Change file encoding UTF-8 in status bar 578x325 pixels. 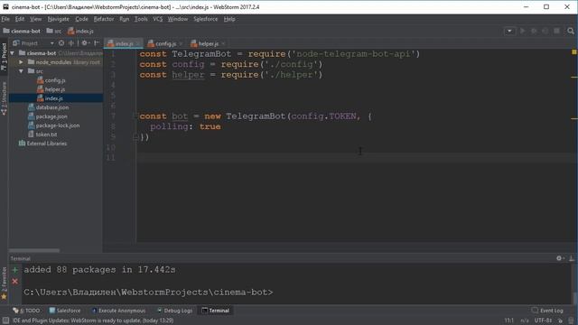(543, 320)
